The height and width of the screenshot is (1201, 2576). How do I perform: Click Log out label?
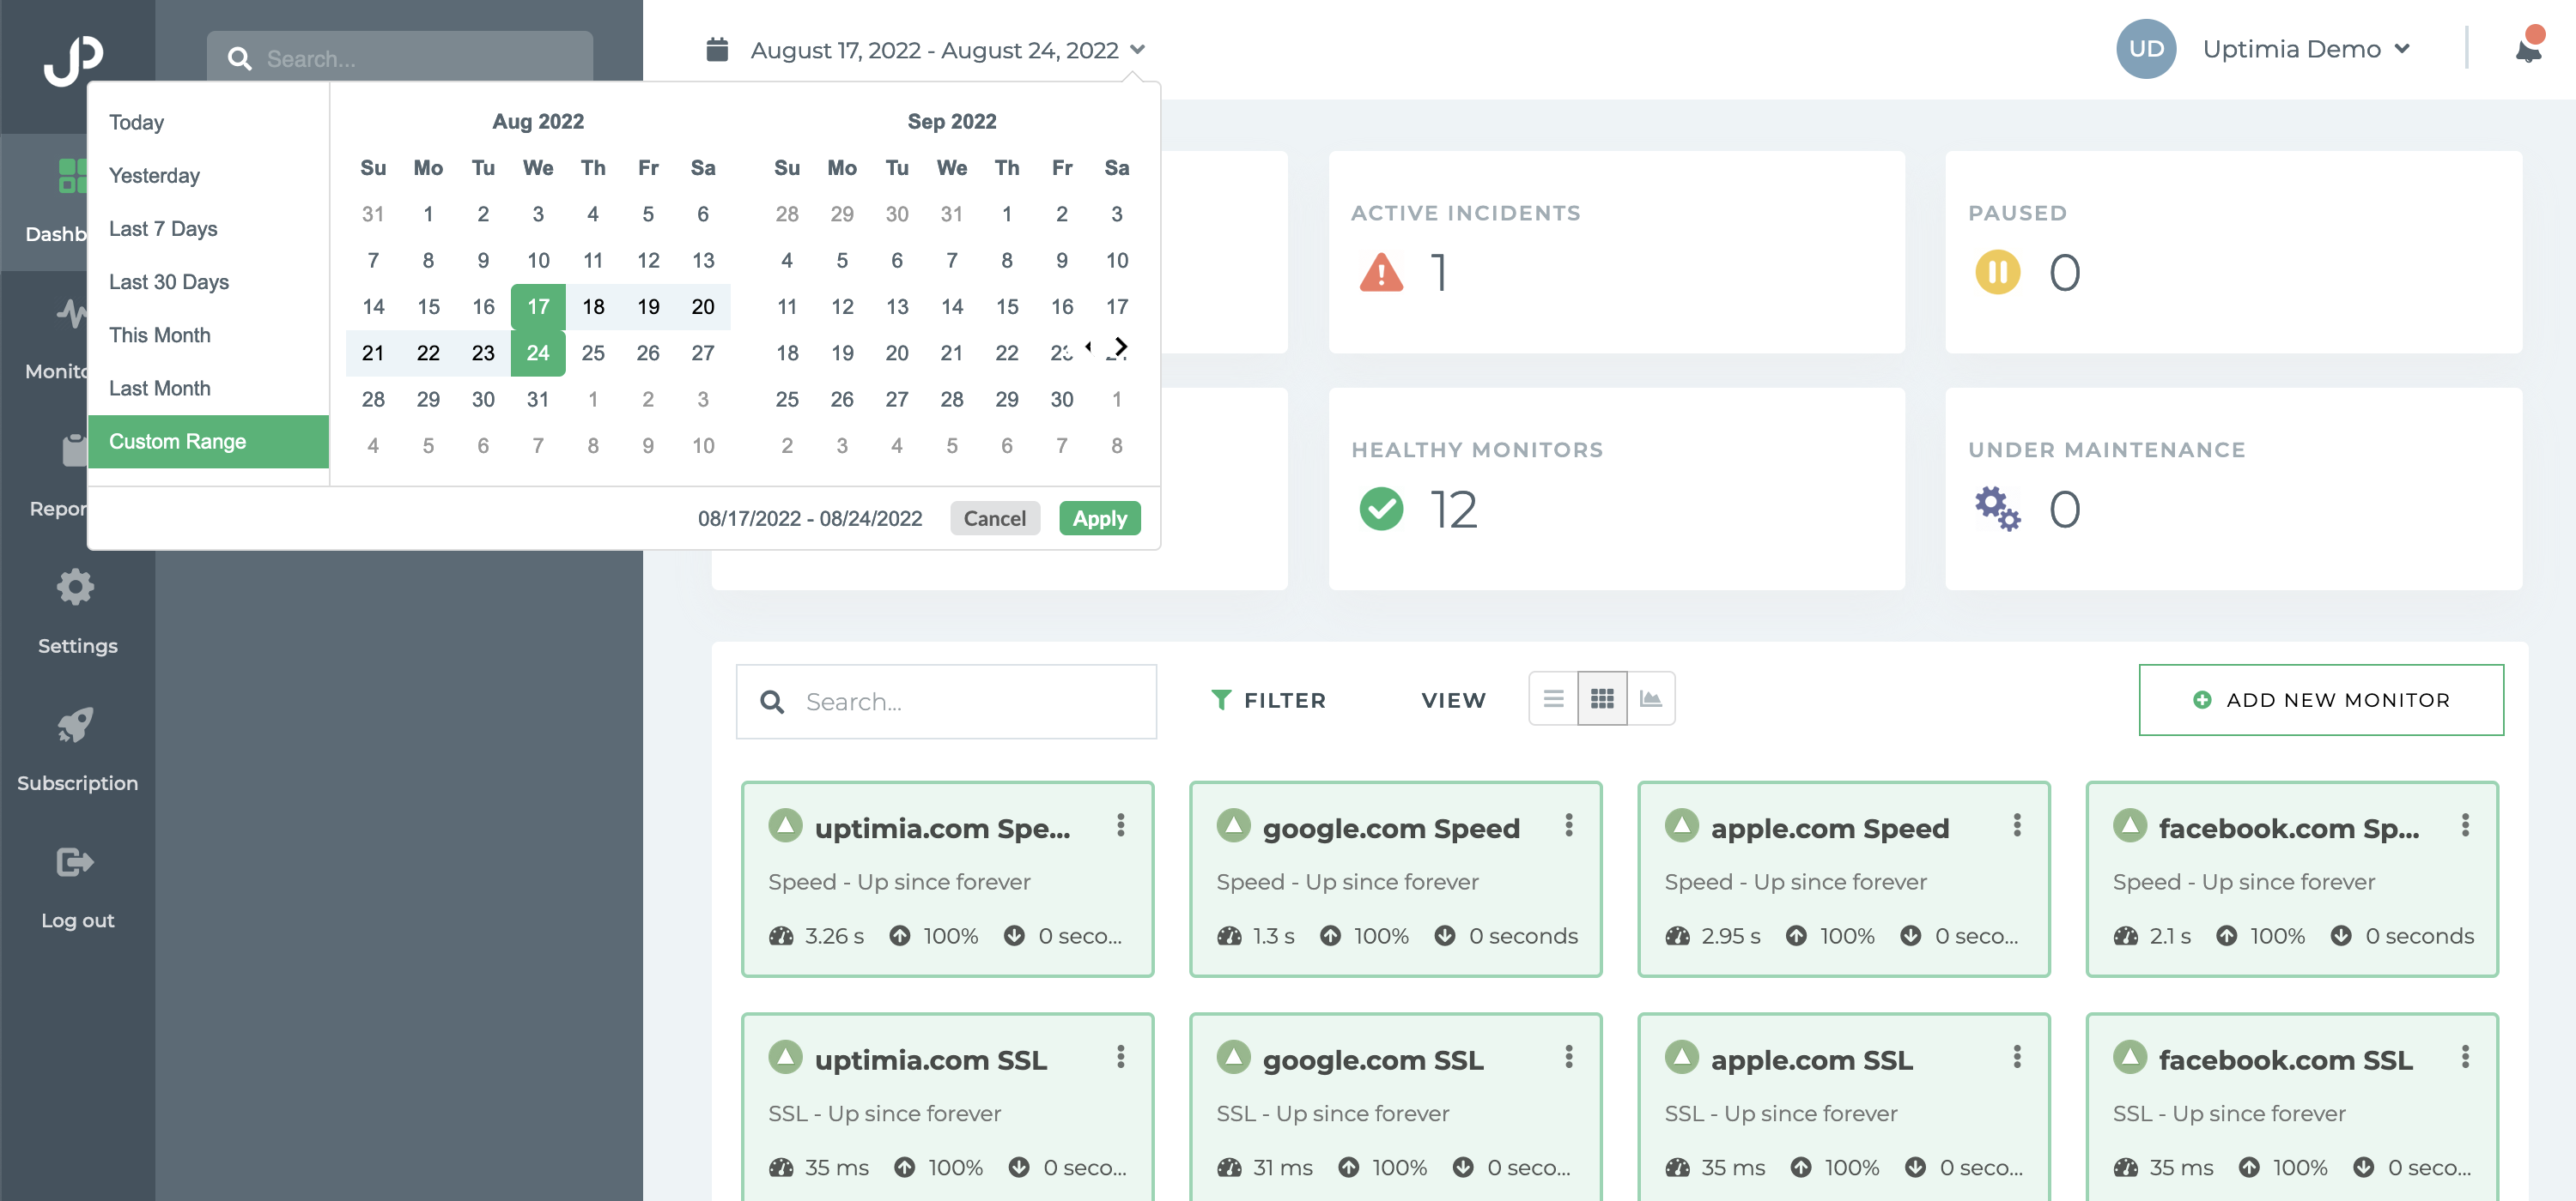[x=77, y=920]
